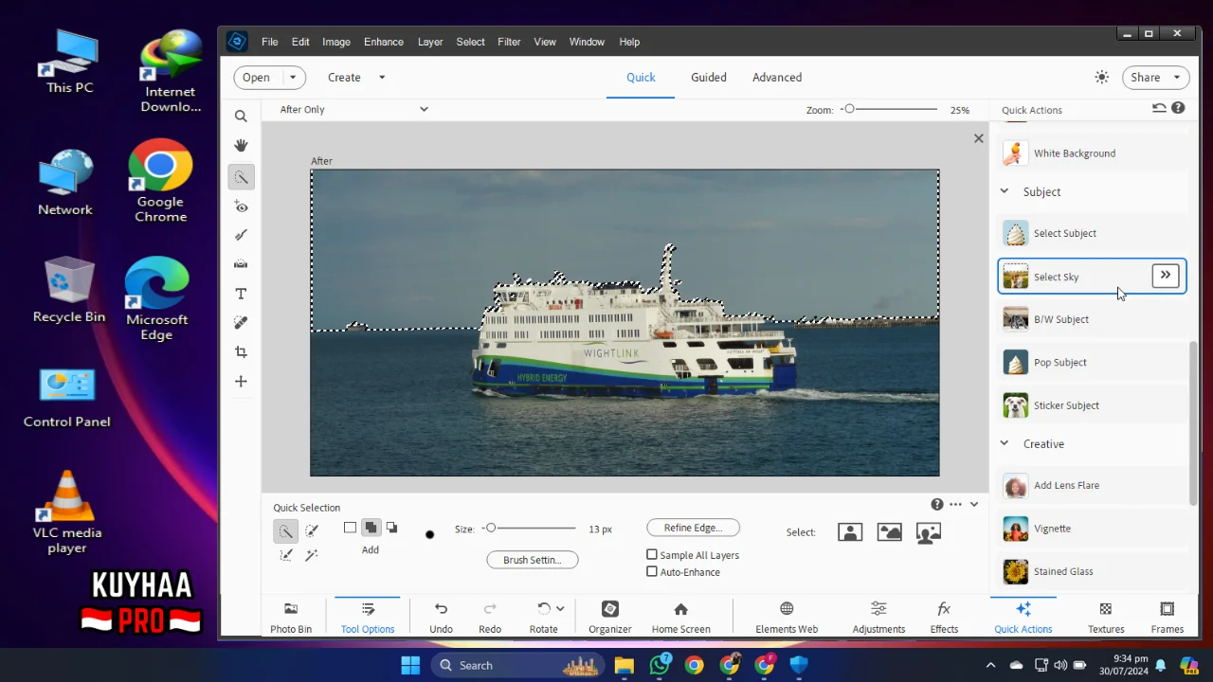Open Rotate dropdown arrow
Screen dimensions: 1213x682
pos(560,609)
